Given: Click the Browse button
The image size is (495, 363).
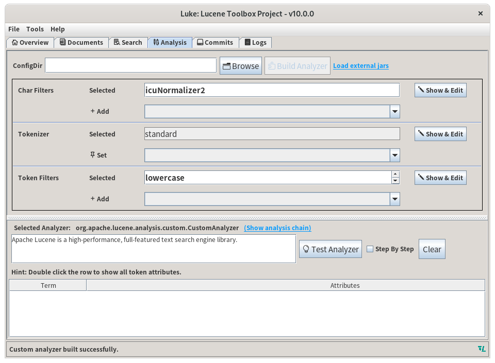Looking at the screenshot, I should [241, 66].
